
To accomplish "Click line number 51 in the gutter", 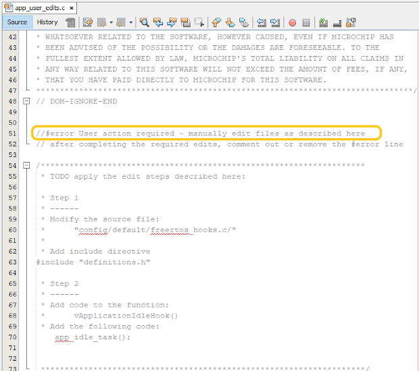I will 12,134.
